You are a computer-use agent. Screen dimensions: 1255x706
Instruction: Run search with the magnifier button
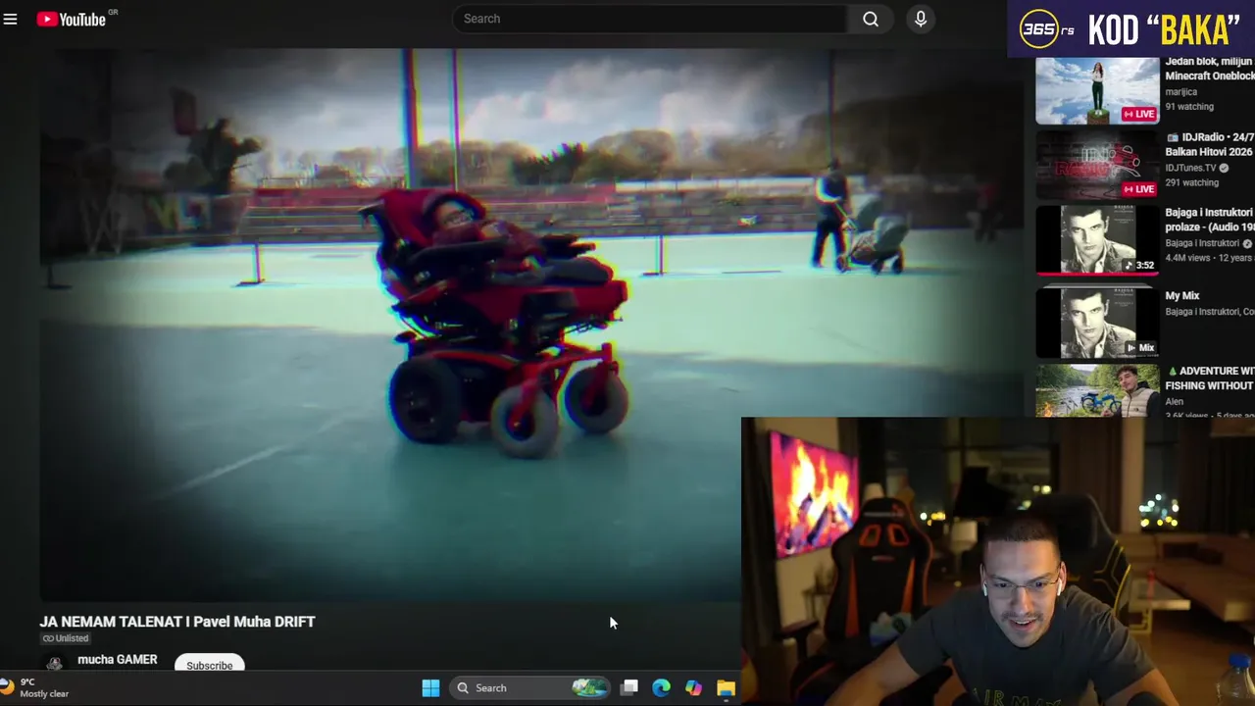click(x=871, y=19)
